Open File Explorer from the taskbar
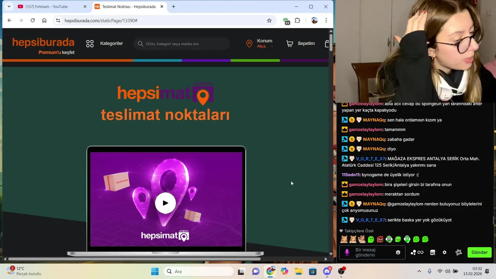Viewport: 496px width, 279px height. click(x=298, y=271)
